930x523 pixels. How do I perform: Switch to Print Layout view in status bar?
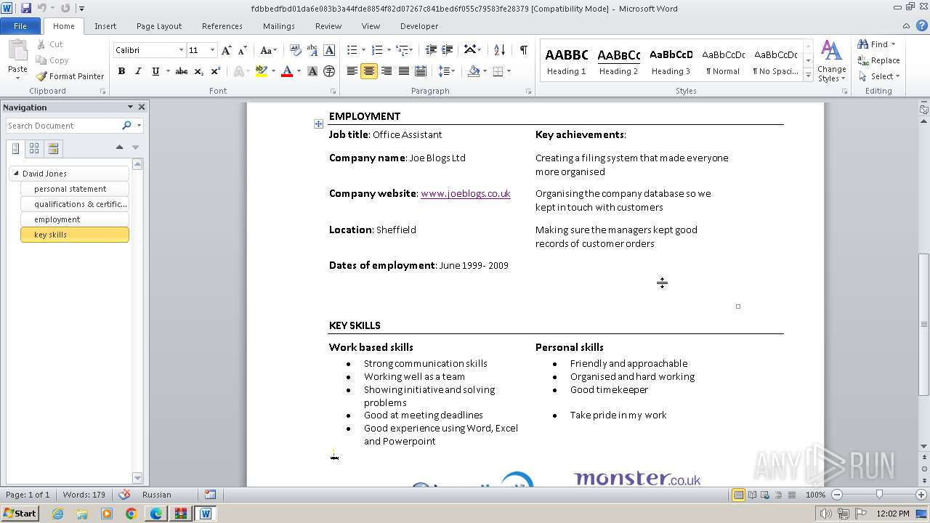pyautogui.click(x=738, y=495)
